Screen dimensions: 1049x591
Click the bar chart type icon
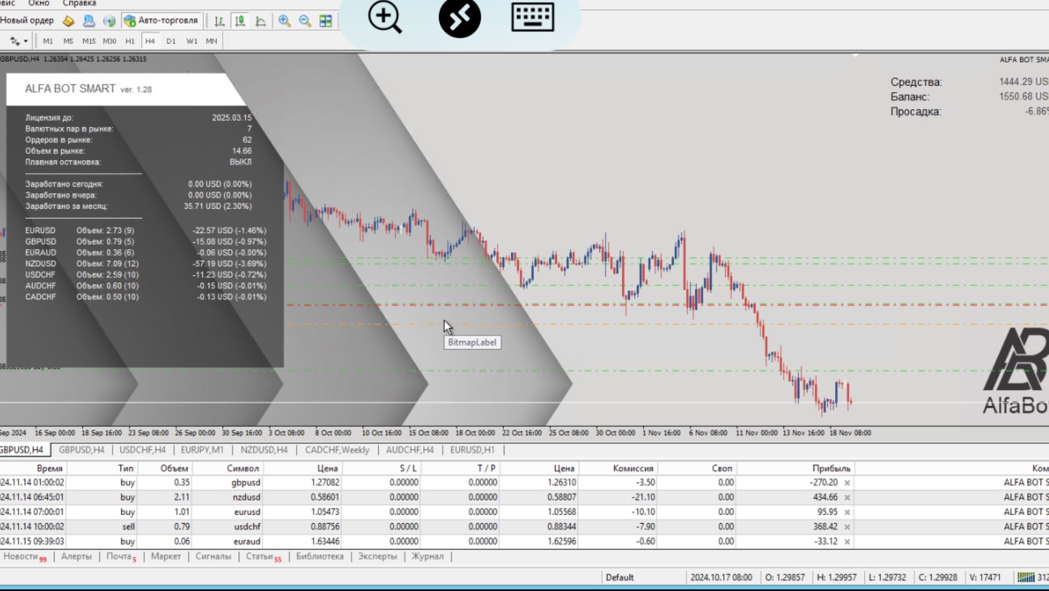tap(220, 21)
